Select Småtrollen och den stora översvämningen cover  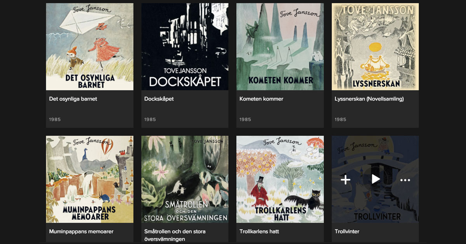coord(185,179)
